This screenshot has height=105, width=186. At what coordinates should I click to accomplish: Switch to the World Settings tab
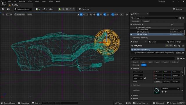174,42
